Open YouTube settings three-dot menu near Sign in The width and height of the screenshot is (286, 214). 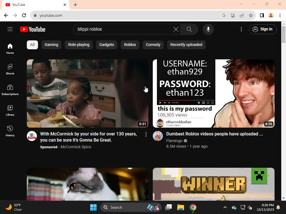[241, 29]
